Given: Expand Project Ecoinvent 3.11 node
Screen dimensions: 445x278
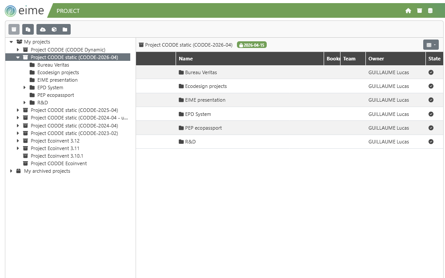Looking at the screenshot, I should (x=18, y=148).
